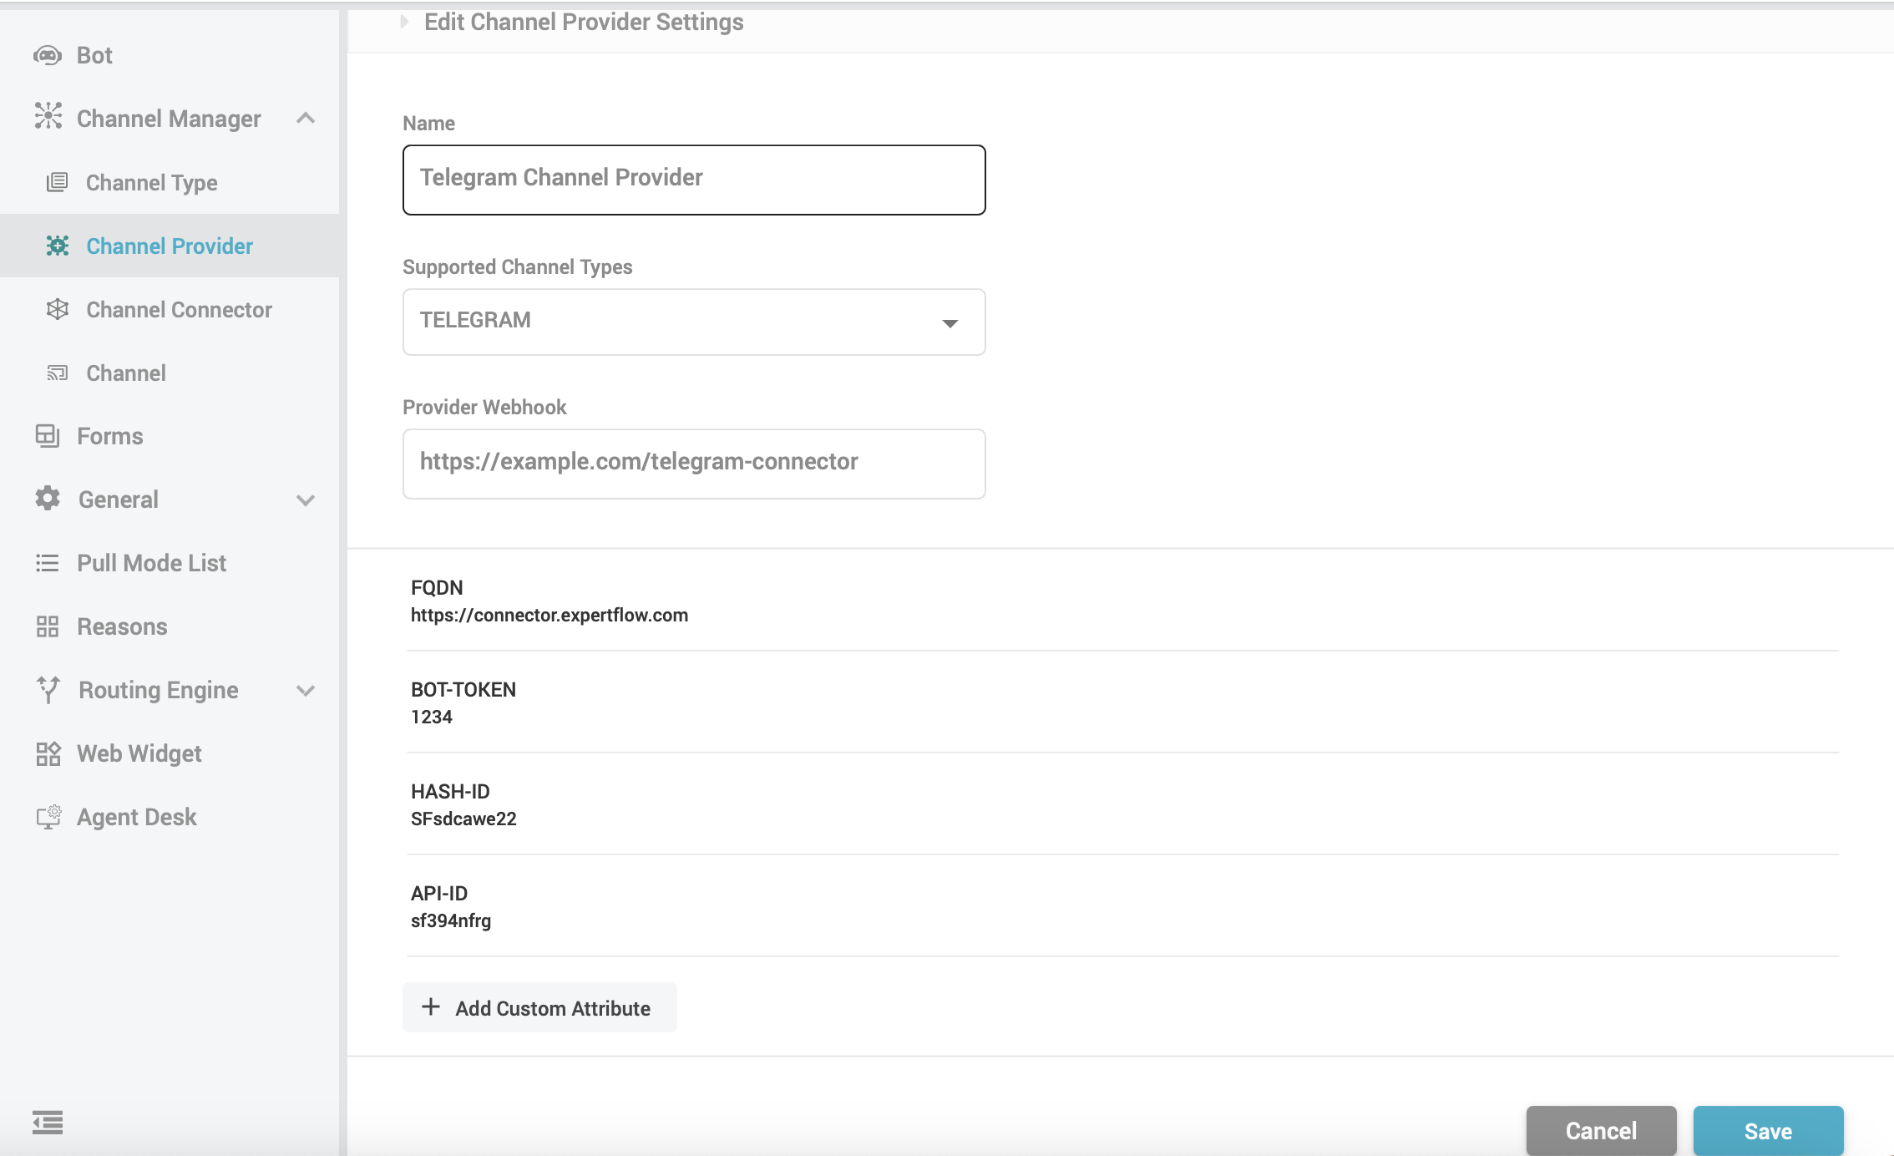Select the Channel Type icon
Screen dimensions: 1894x1156
57,182
